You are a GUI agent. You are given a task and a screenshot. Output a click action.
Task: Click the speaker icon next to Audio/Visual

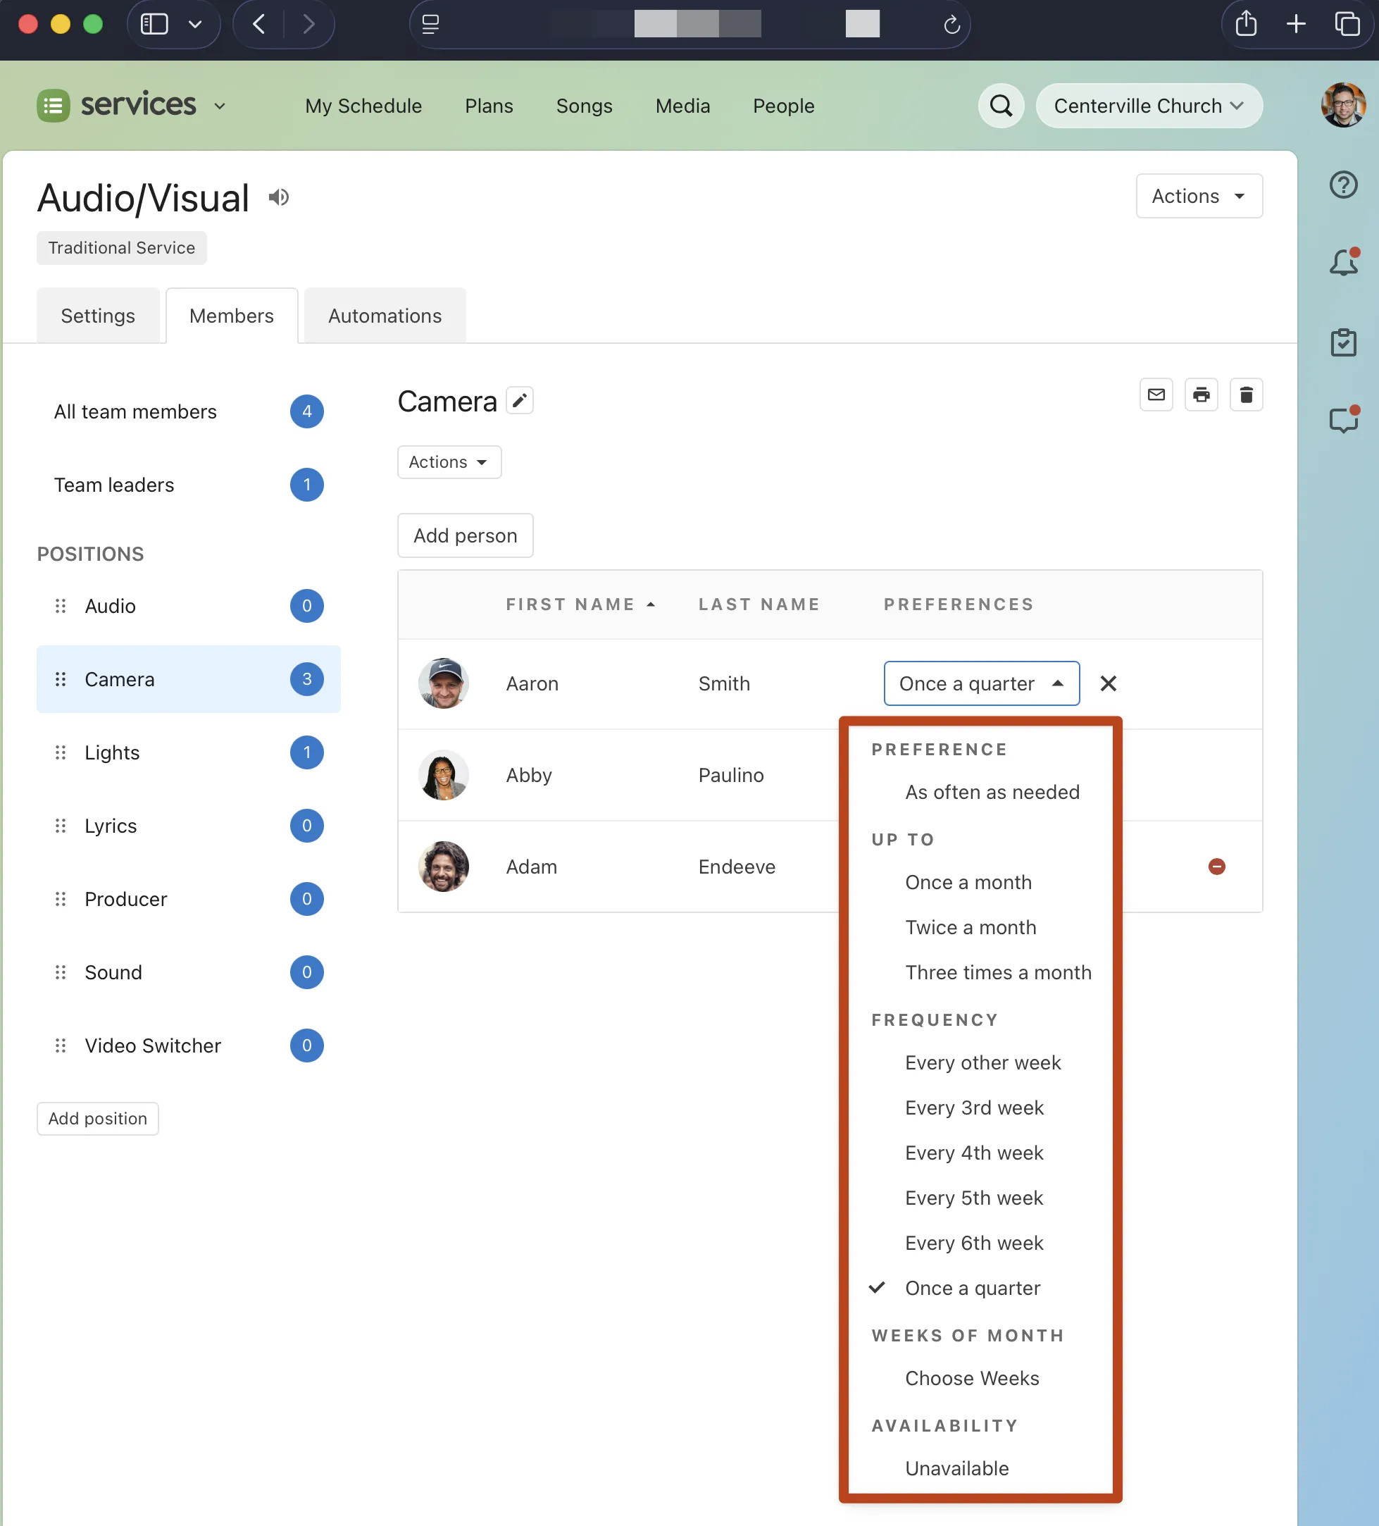278,197
